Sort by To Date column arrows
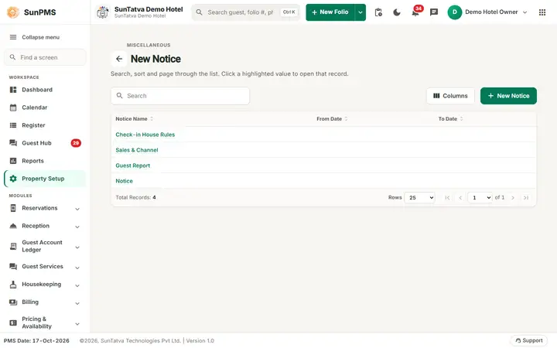The width and height of the screenshot is (557, 348). (461, 119)
